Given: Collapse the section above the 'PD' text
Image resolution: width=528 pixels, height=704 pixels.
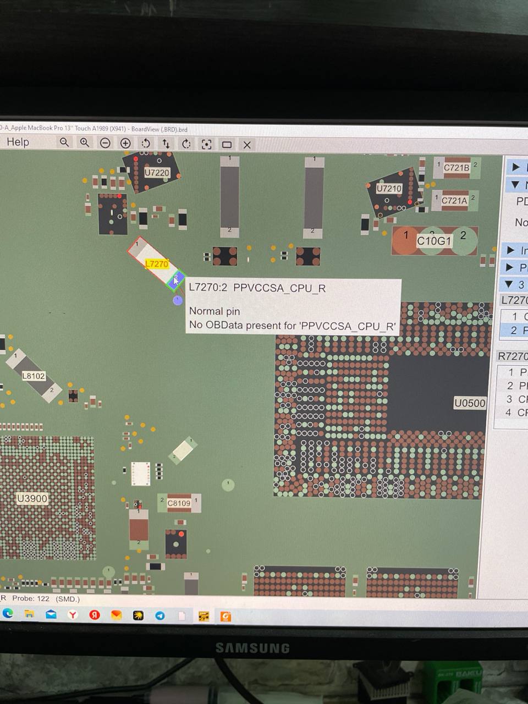Looking at the screenshot, I should (x=516, y=184).
